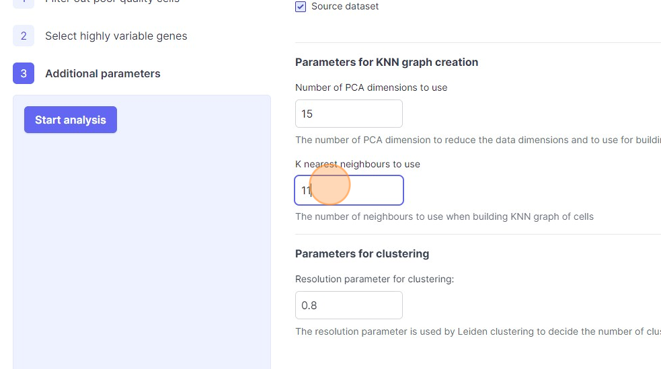Click the KNN neighbours help text
Image resolution: width=661 pixels, height=369 pixels.
click(x=444, y=216)
